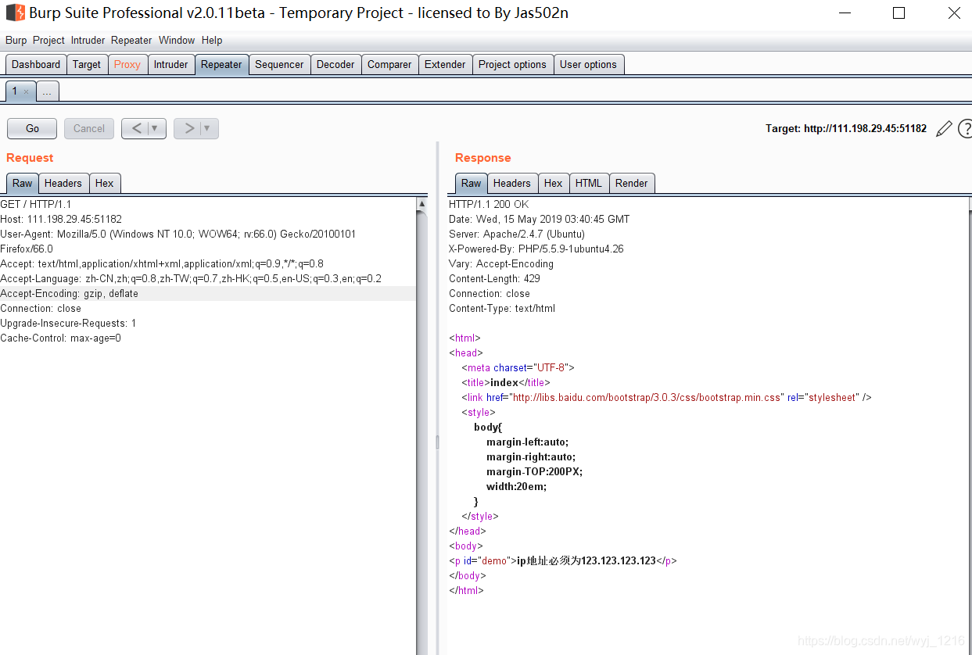Click the Content-Type: text/html line

pos(502,308)
